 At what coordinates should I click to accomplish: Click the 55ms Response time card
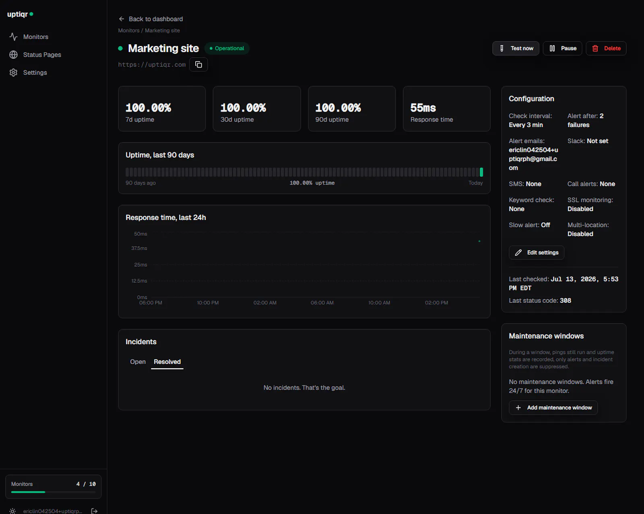(x=447, y=109)
